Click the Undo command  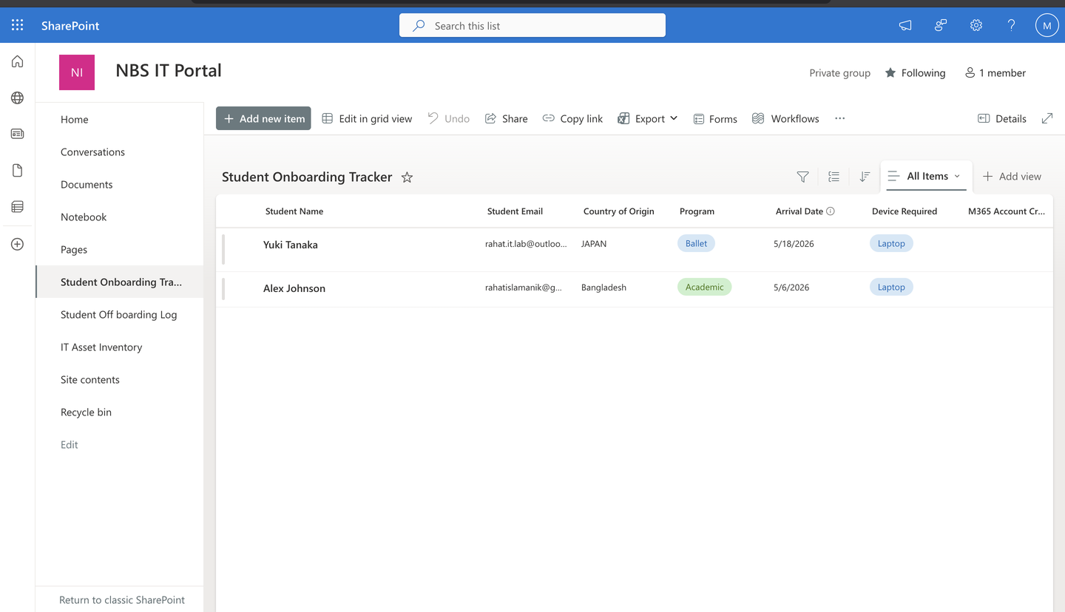point(448,118)
